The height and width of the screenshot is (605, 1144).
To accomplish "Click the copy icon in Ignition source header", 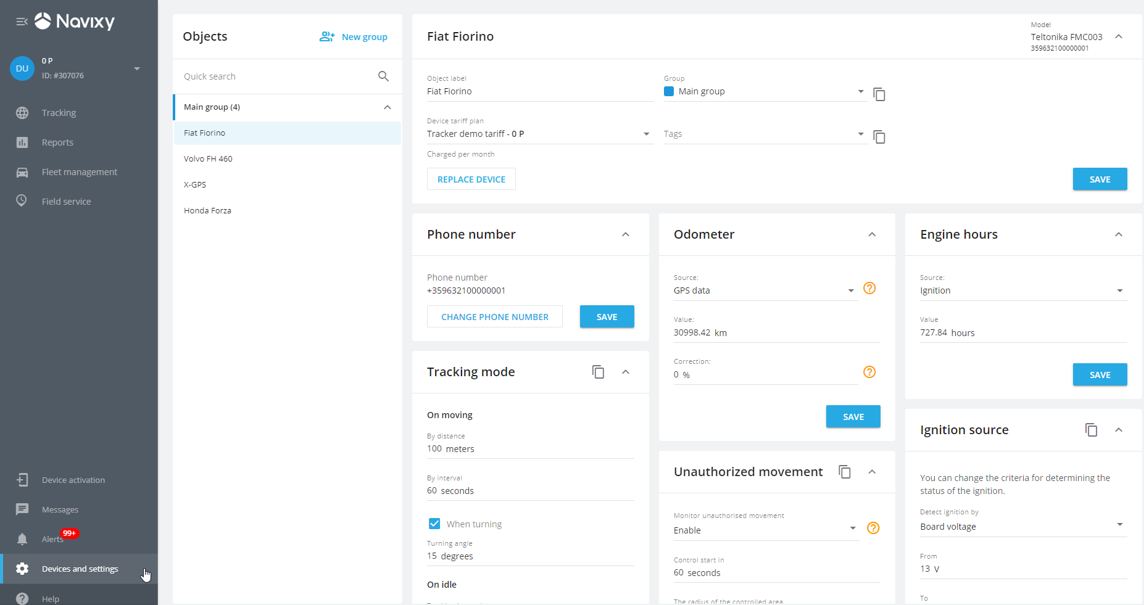I will [1091, 430].
